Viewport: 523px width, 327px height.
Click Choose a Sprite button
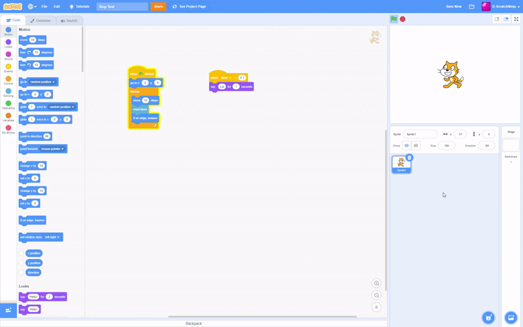coord(488,317)
